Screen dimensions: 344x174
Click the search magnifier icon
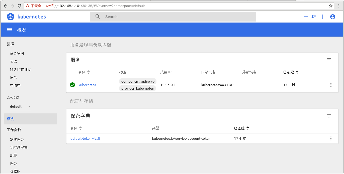click(x=98, y=17)
